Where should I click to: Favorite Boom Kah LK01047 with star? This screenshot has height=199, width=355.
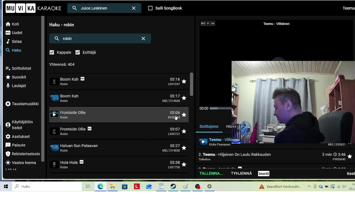coord(184,82)
